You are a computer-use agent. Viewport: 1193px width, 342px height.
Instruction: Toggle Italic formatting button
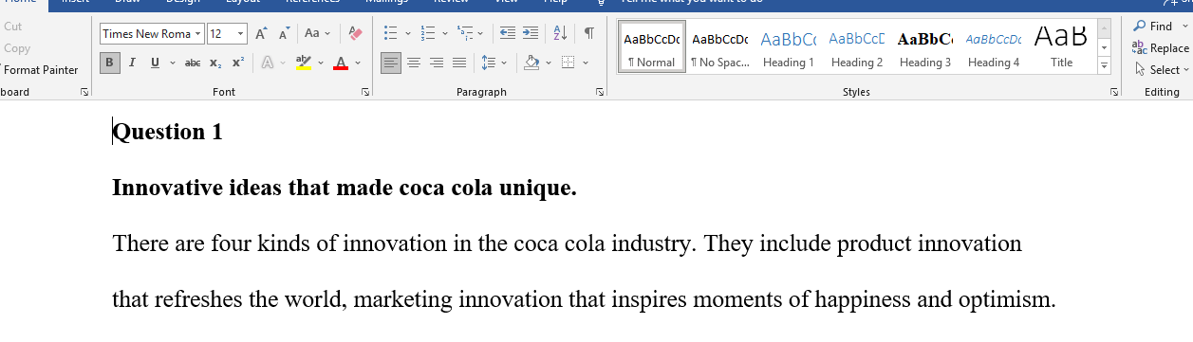coord(132,63)
